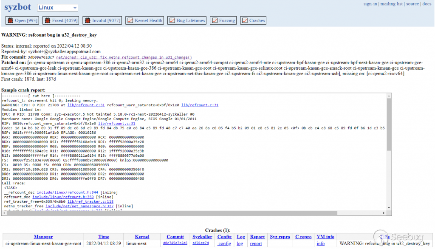Sort crashes table by Manager column
The width and height of the screenshot is (435, 249).
click(43, 237)
